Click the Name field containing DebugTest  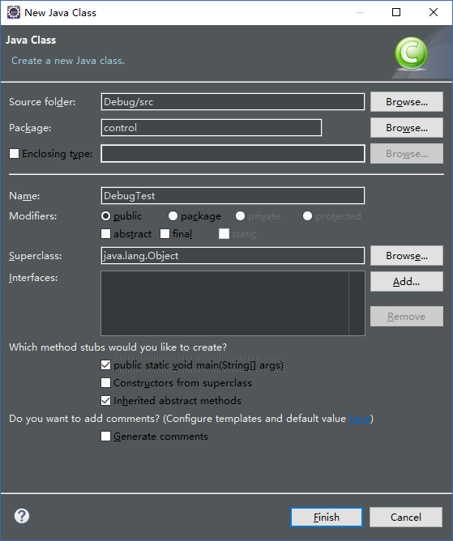pyautogui.click(x=233, y=196)
